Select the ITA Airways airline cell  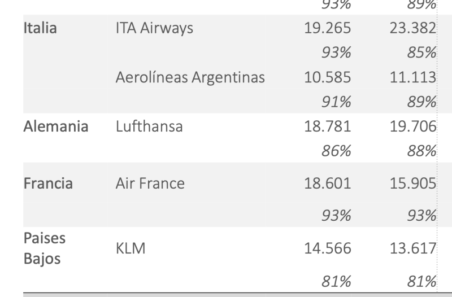[154, 28]
